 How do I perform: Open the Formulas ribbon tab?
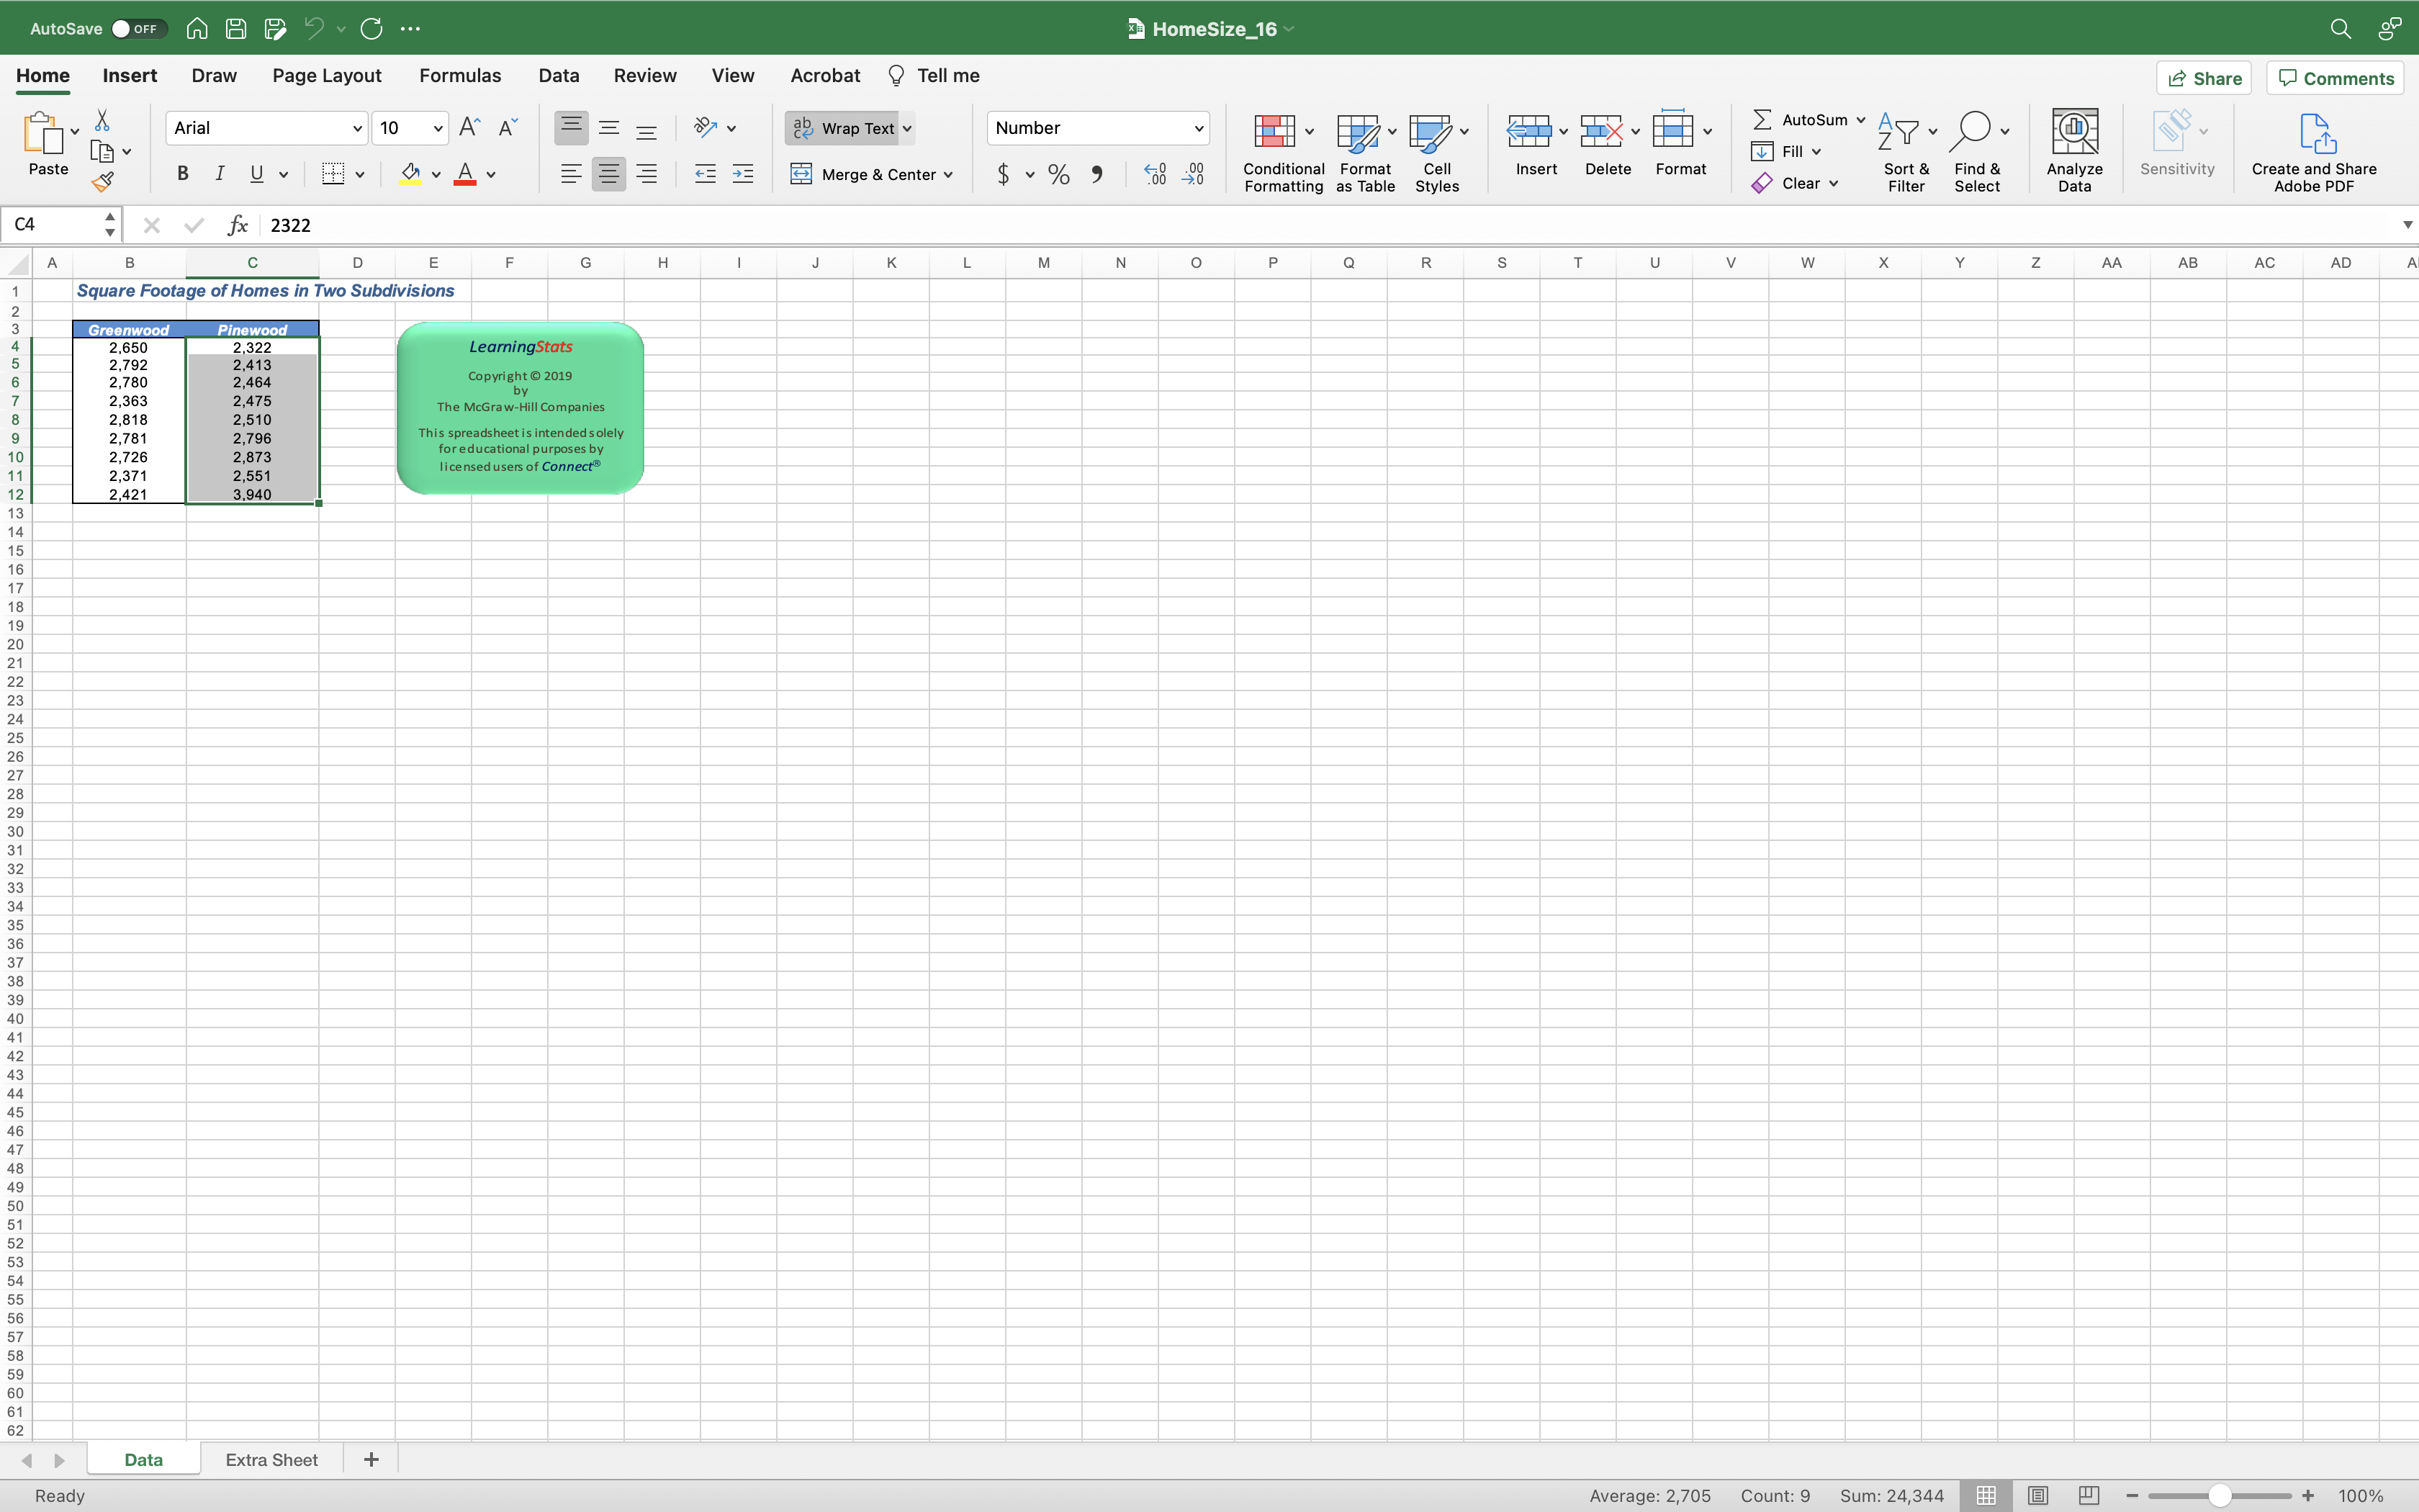[x=460, y=76]
